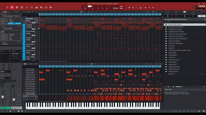The width and height of the screenshot is (206, 115).
Task: Open the Looper icon
Action: pos(46,7)
